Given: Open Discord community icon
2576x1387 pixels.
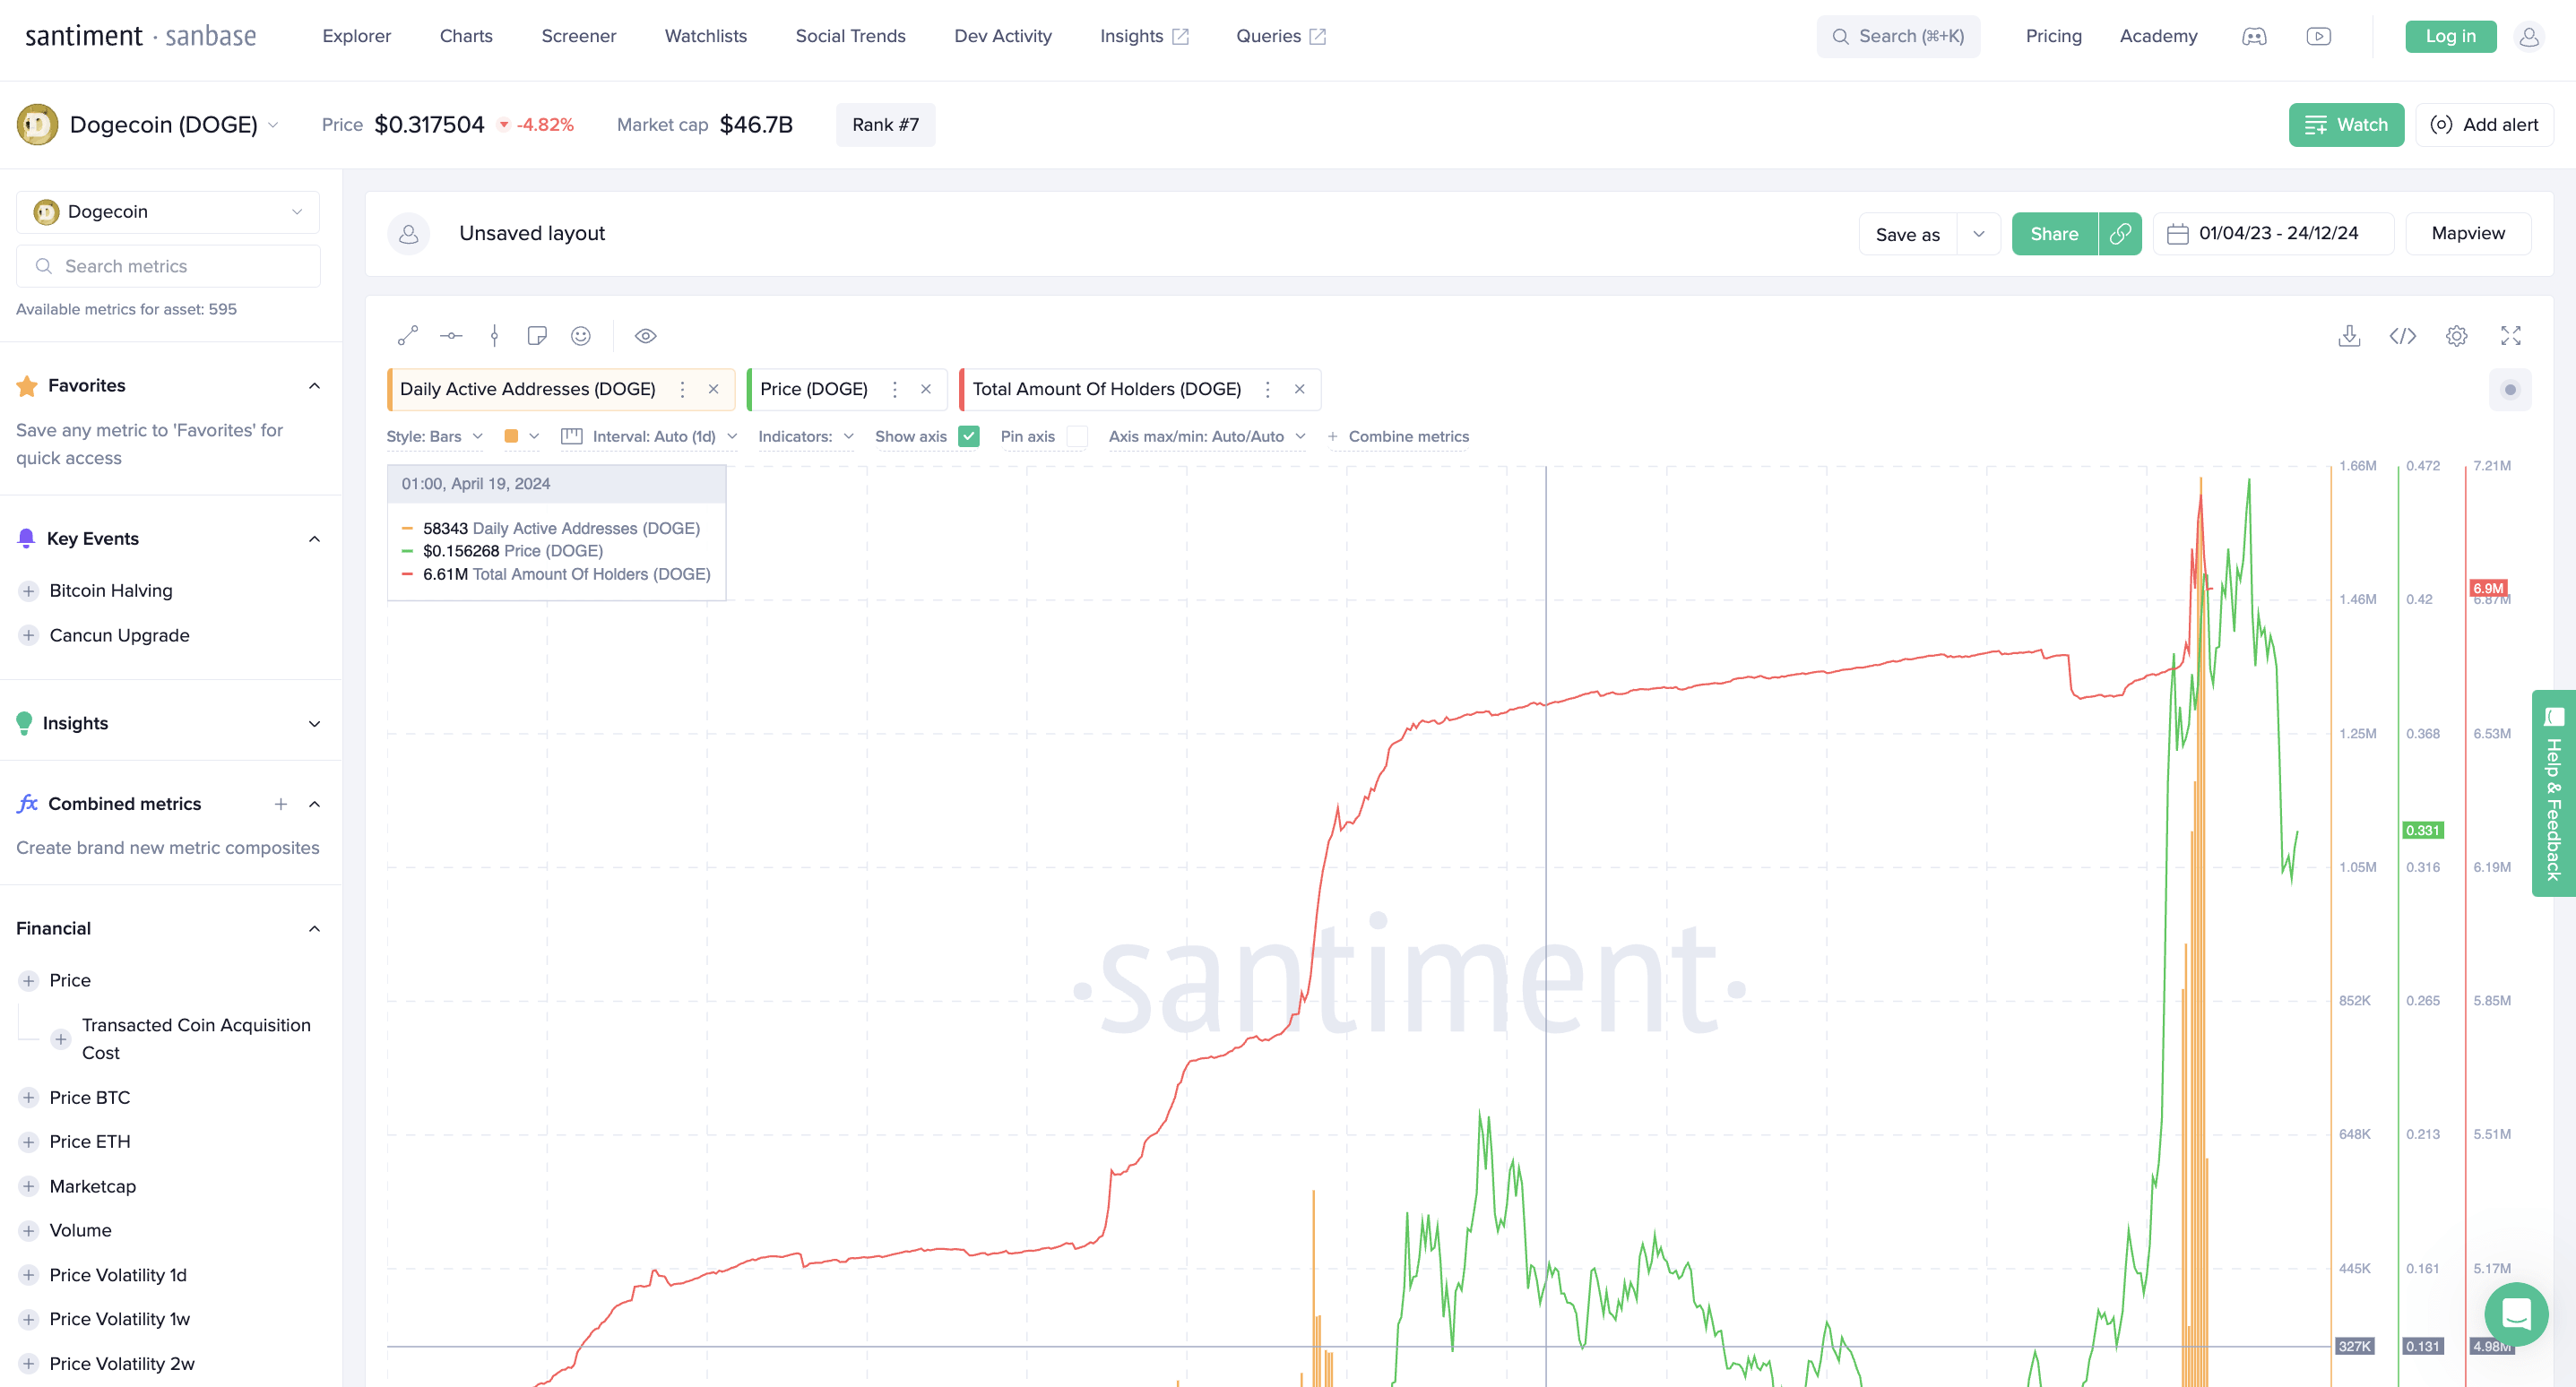Looking at the screenshot, I should click(x=2254, y=36).
